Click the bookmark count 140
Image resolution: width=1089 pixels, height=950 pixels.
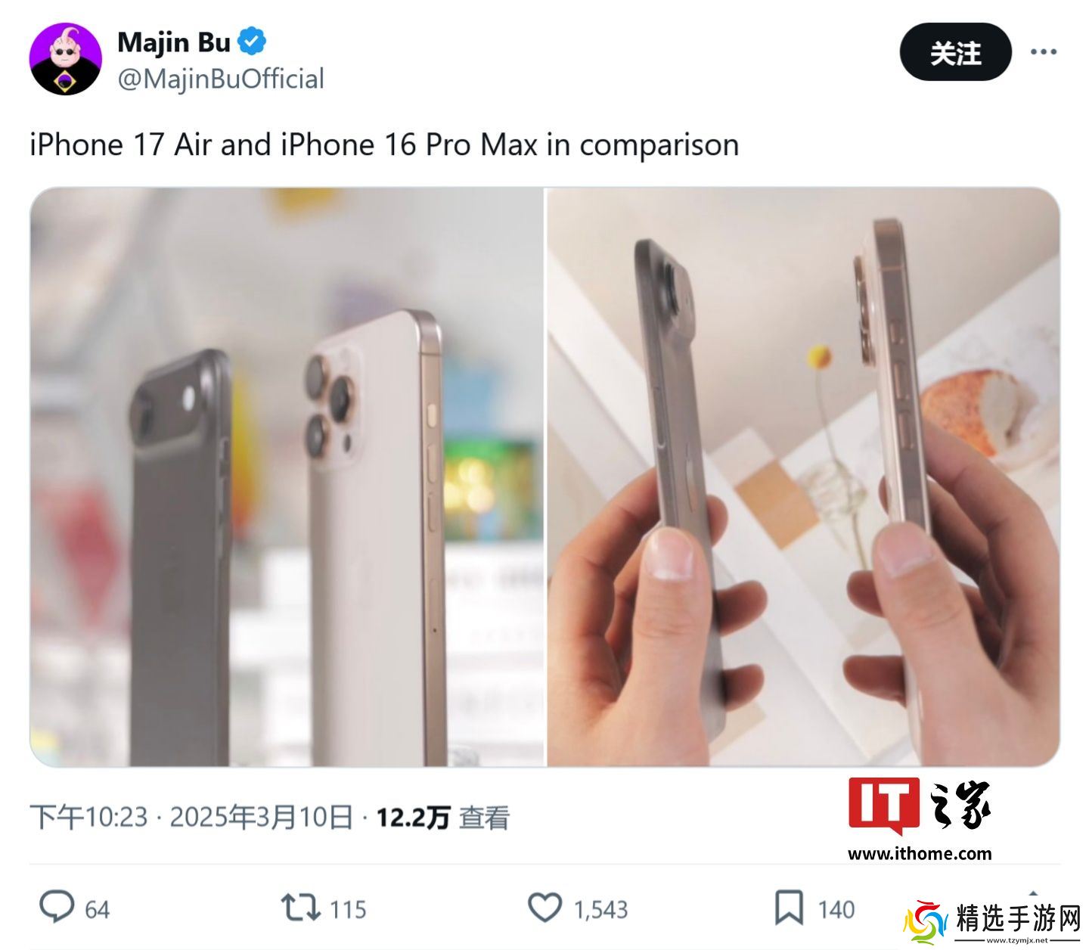(x=836, y=909)
